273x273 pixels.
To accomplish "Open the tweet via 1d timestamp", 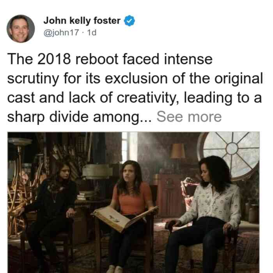I will coord(92,32).
